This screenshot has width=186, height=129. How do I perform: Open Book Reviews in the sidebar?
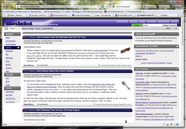tap(11, 44)
